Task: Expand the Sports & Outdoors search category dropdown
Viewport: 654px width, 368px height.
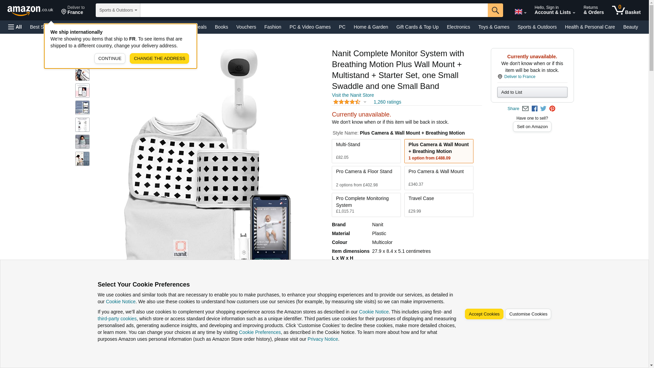Action: point(118,10)
